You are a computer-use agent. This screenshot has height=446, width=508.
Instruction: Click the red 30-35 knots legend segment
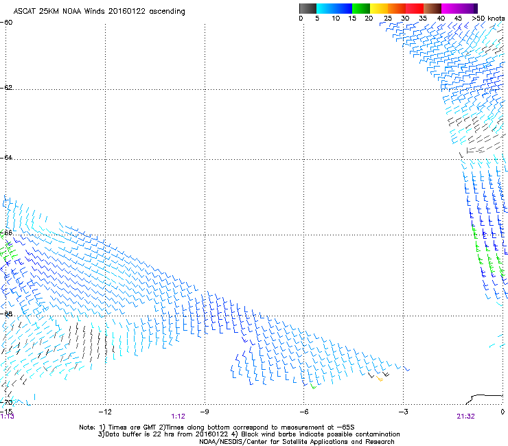[x=415, y=8]
